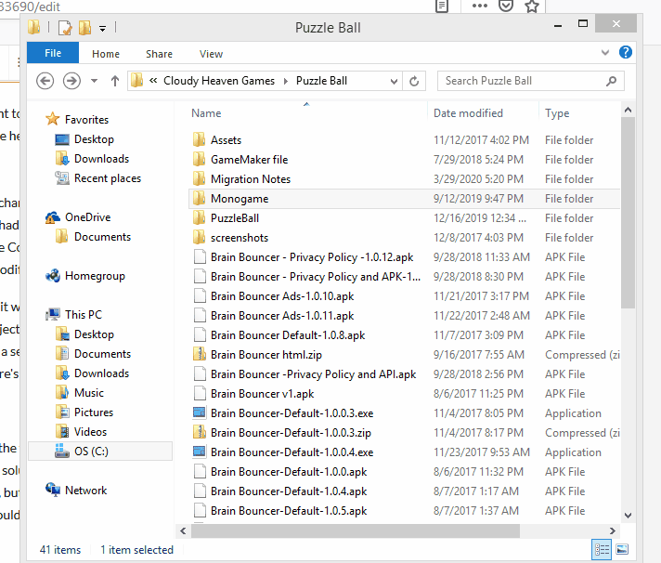Click the search magnifier icon
This screenshot has width=661, height=563.
(611, 81)
